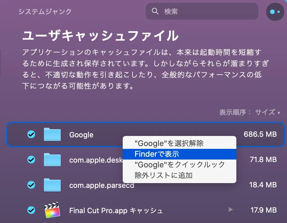Click the Google folder icon
Viewport: 287px width, 223px height.
point(52,135)
